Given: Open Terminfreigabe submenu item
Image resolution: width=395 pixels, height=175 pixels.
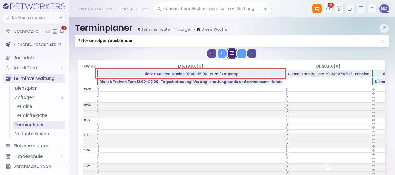Looking at the screenshot, I should 39,115.
